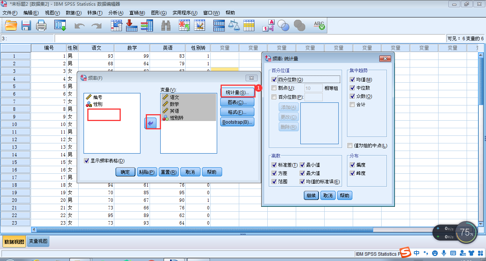Enable the 割点 cut points checkbox
This screenshot has width=486, height=261.
tap(274, 88)
